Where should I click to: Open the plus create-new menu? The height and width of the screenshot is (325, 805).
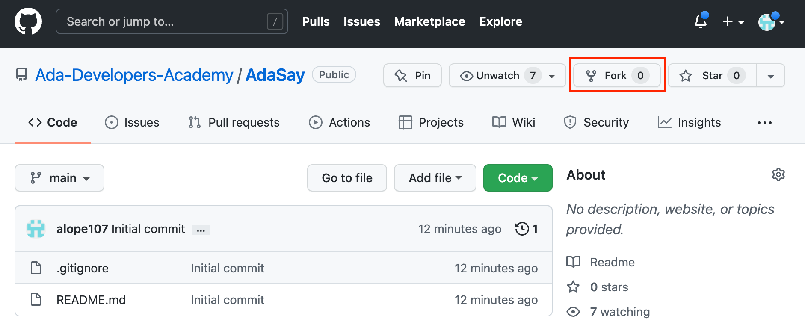733,21
